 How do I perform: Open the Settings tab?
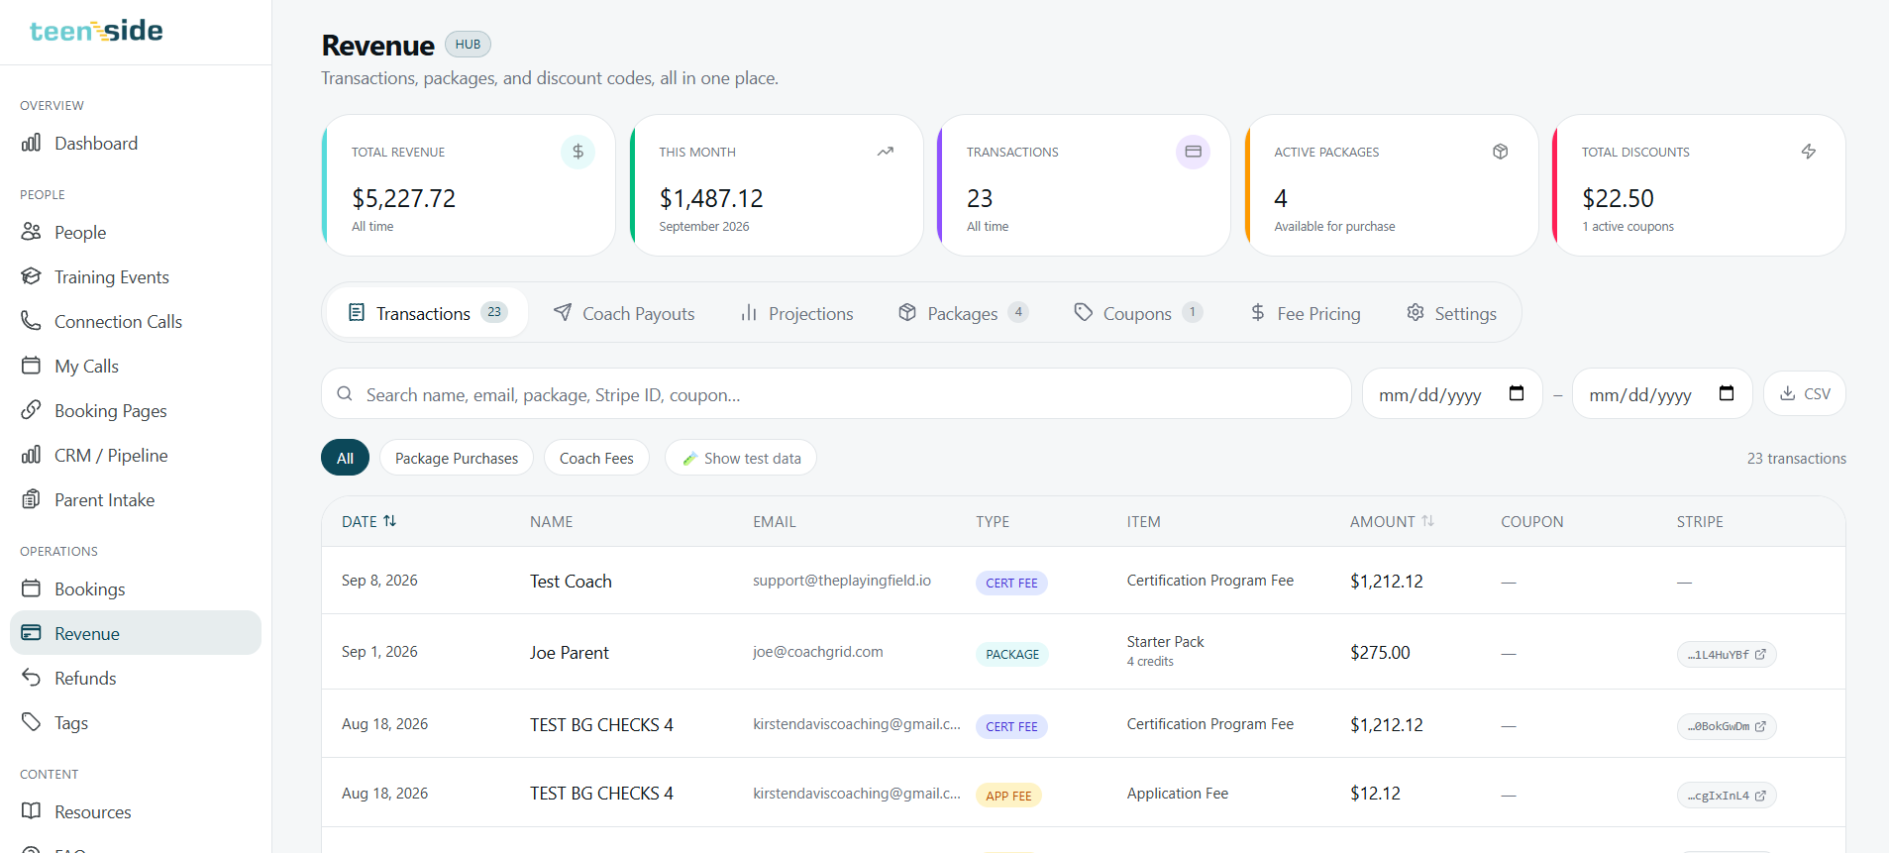tap(1451, 313)
